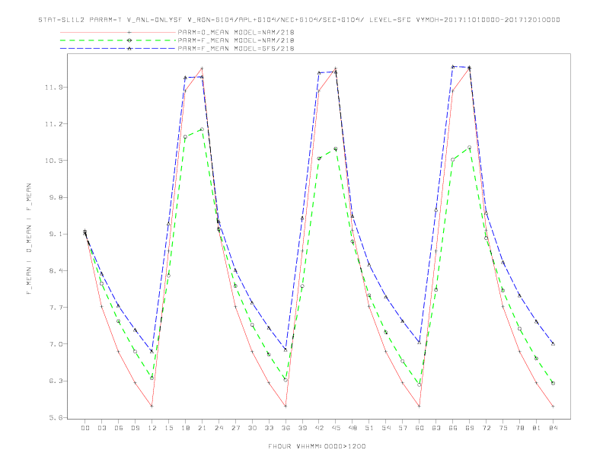
Task: Click the chart title text starting STAT=SL1L2
Action: pyautogui.click(x=299, y=20)
